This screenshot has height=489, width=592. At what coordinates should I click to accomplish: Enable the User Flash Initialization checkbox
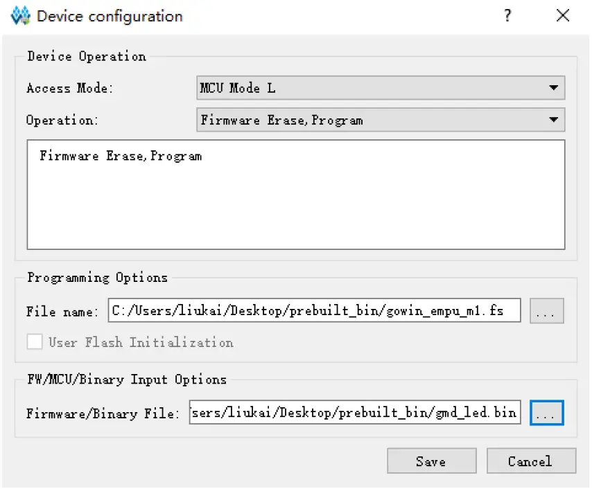click(35, 341)
